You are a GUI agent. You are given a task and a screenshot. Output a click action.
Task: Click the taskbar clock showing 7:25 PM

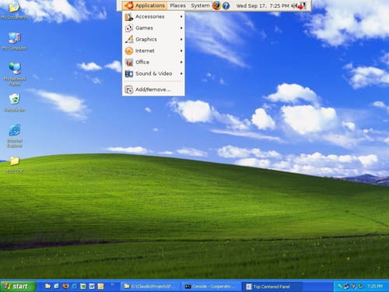click(x=375, y=287)
